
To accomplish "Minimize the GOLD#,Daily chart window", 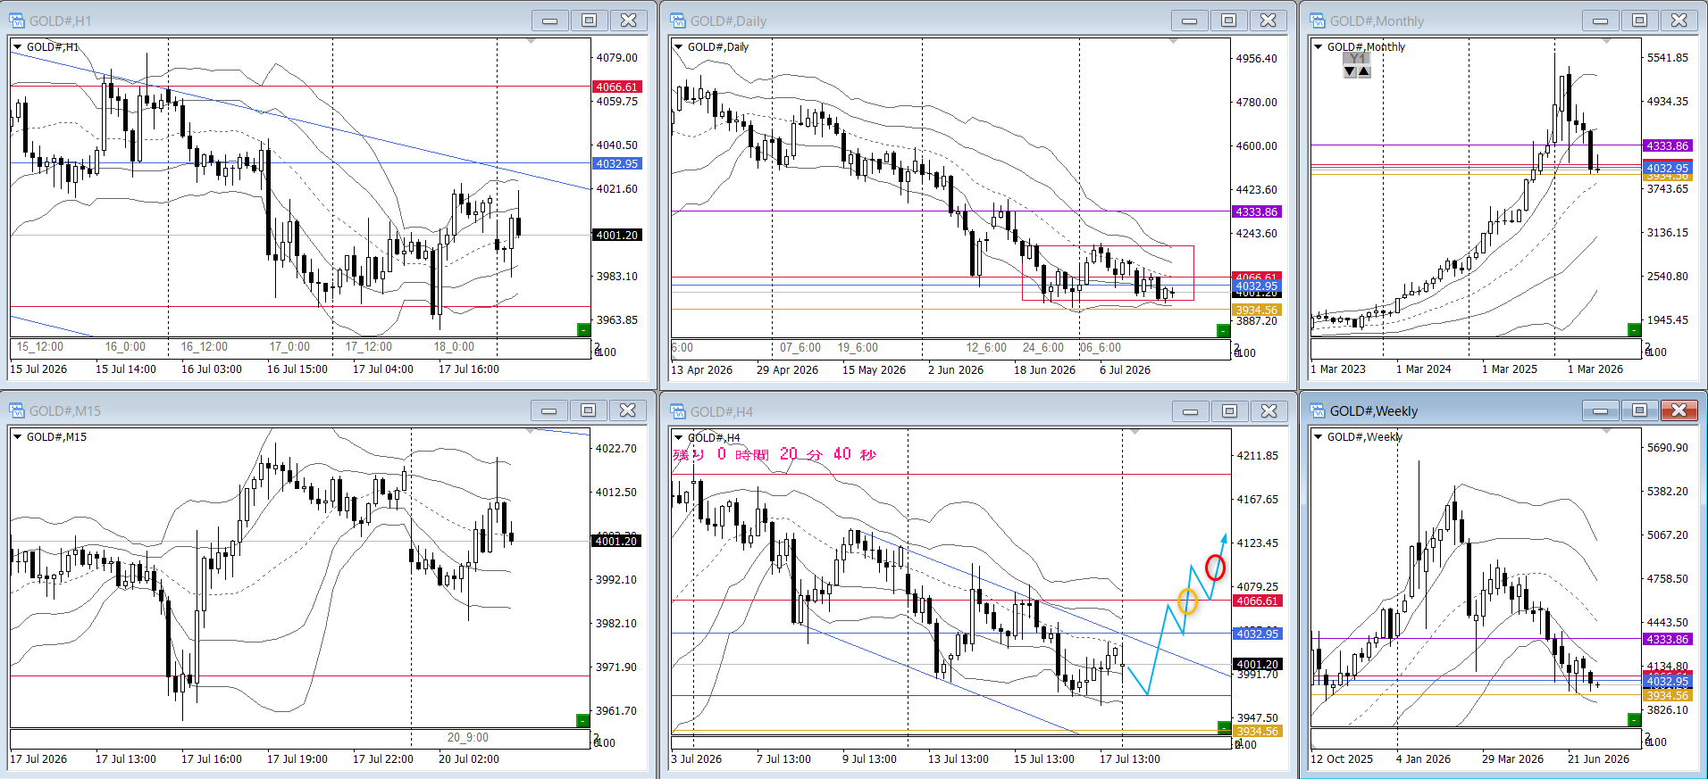I will coord(1190,21).
